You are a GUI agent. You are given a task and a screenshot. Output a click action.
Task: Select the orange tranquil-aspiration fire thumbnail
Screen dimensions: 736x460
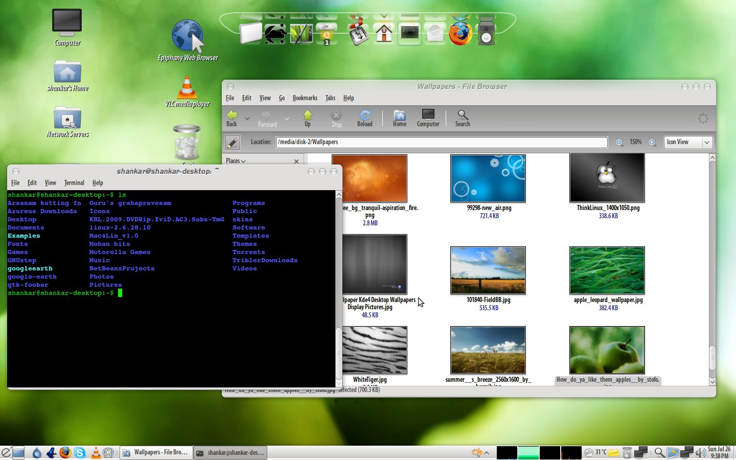374,178
